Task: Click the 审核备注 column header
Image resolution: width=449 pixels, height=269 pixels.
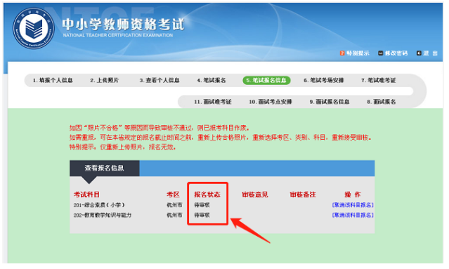Action: (x=303, y=195)
